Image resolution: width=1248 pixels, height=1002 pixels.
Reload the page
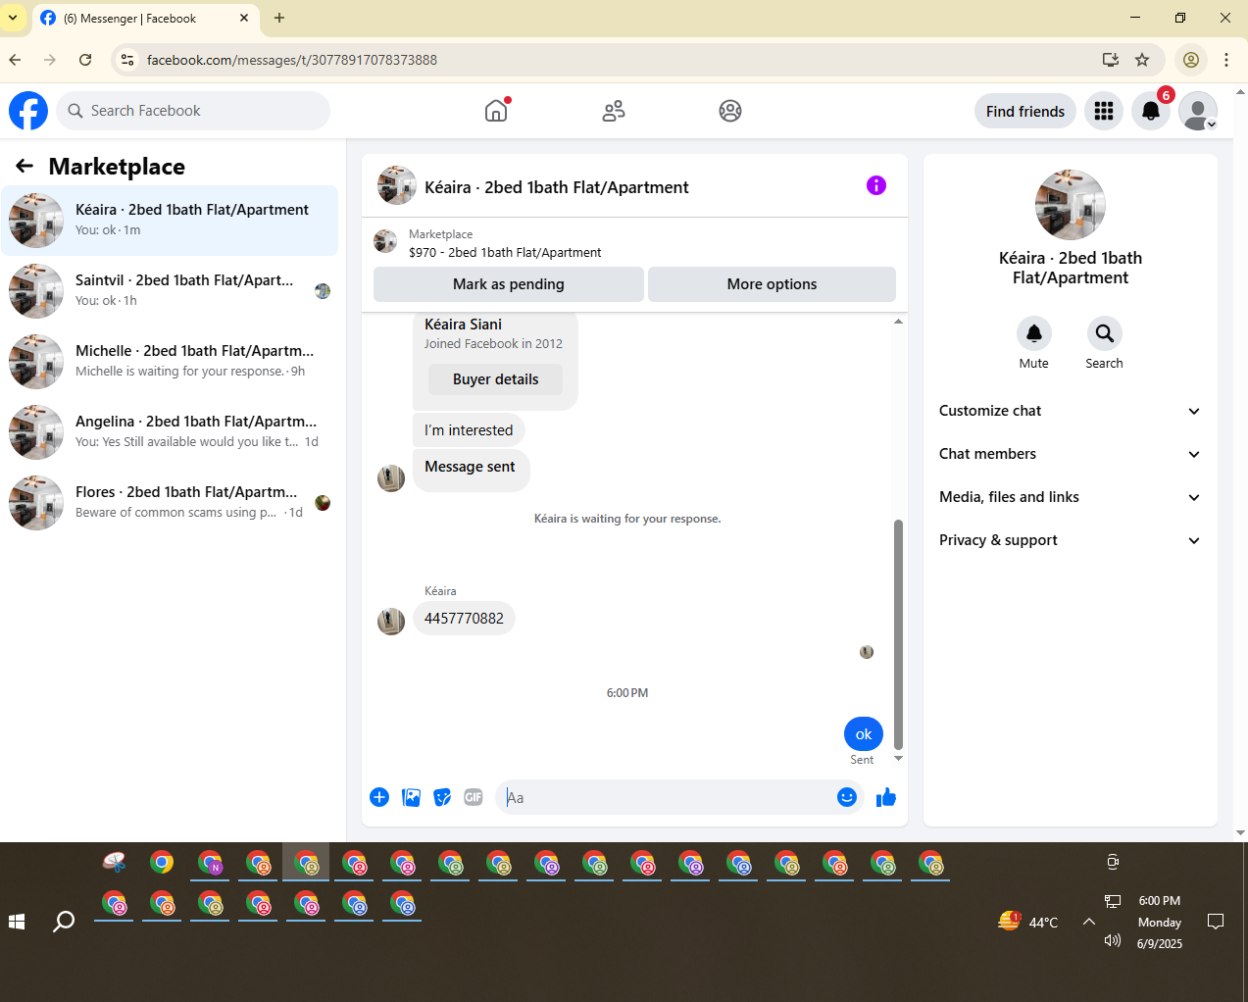click(x=85, y=60)
